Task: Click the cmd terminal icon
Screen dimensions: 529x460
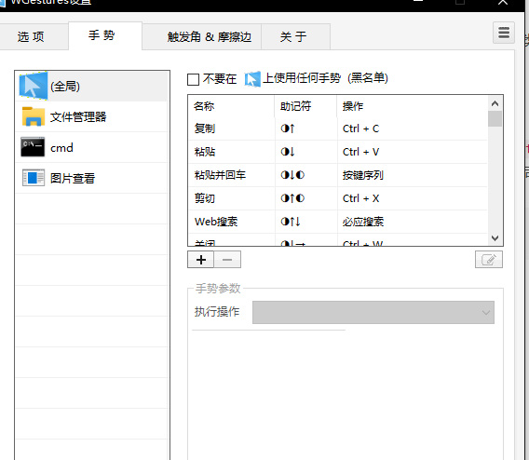Action: click(33, 147)
